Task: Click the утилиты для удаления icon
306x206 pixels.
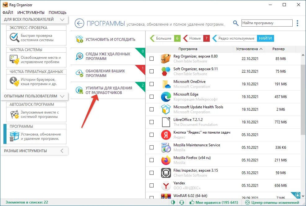Action: (79, 90)
